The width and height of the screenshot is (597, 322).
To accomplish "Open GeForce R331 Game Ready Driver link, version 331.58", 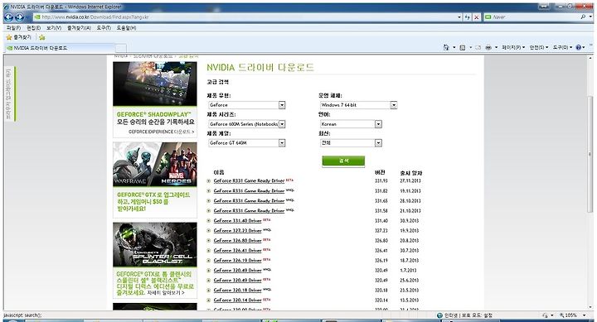I will (x=249, y=210).
